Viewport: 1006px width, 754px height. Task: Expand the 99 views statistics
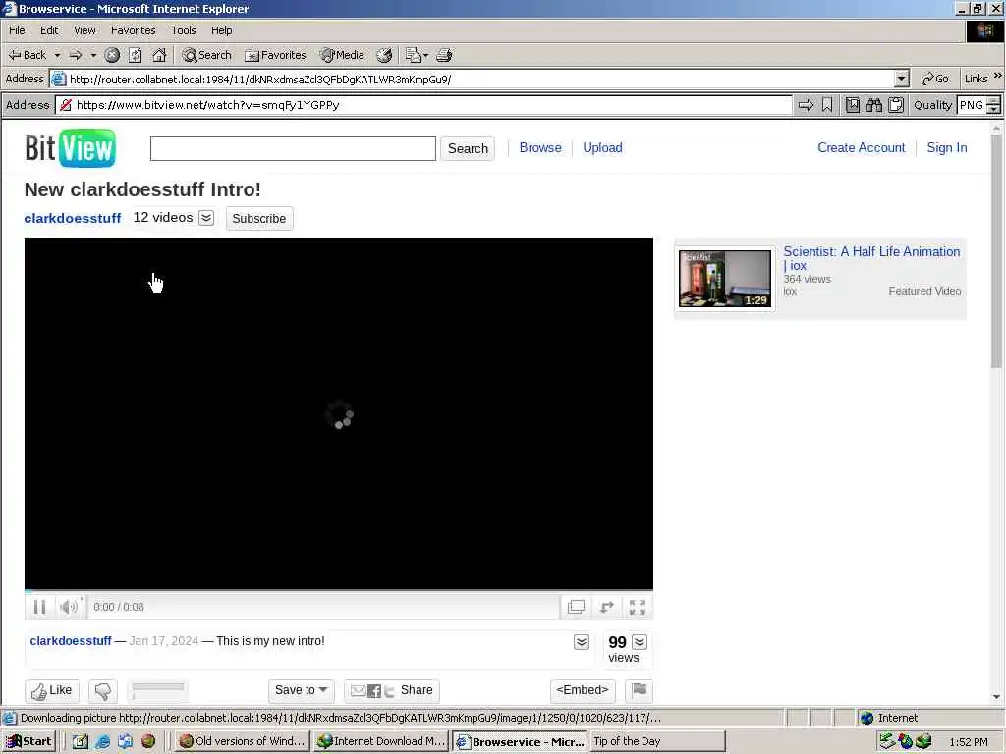pos(640,642)
